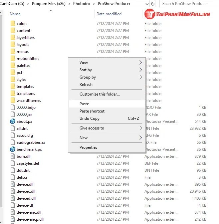Choose Paste shortcut from context menu

(x=107, y=111)
